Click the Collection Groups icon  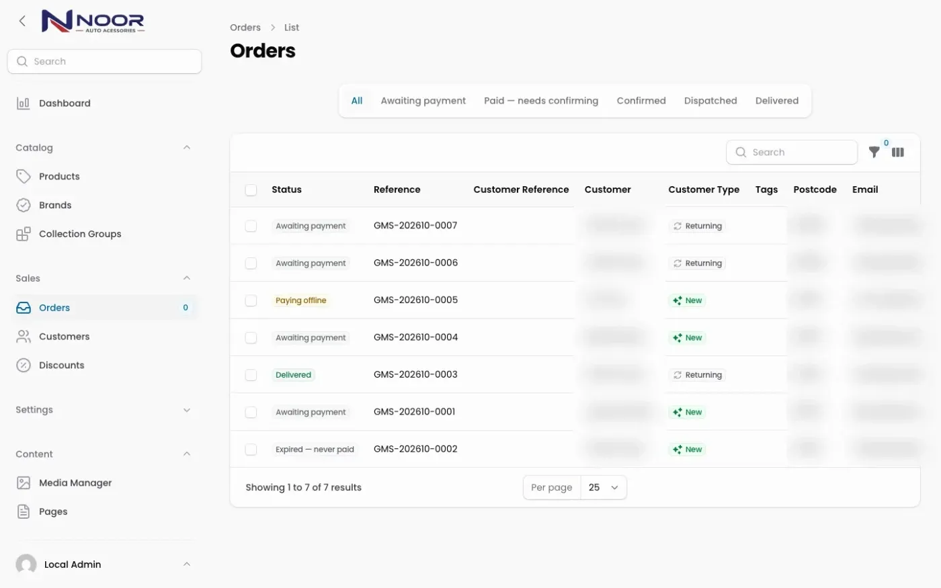click(24, 235)
